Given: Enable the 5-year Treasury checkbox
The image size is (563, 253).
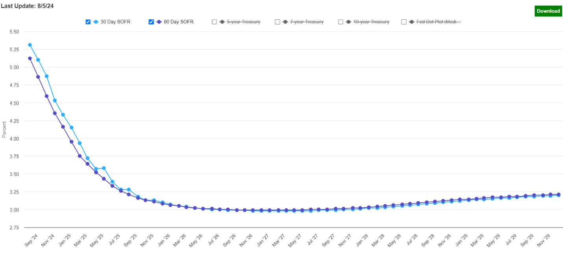Looking at the screenshot, I should [x=215, y=22].
